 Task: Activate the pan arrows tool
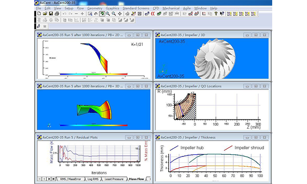[x=120, y=13]
